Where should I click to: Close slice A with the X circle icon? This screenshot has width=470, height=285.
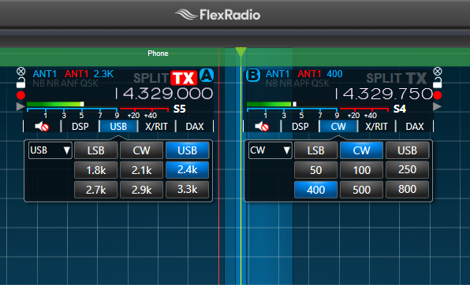[21, 72]
